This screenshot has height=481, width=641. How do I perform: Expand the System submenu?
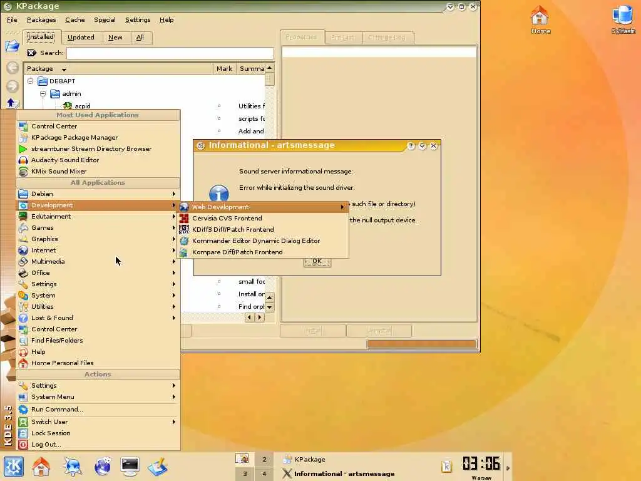tap(98, 296)
